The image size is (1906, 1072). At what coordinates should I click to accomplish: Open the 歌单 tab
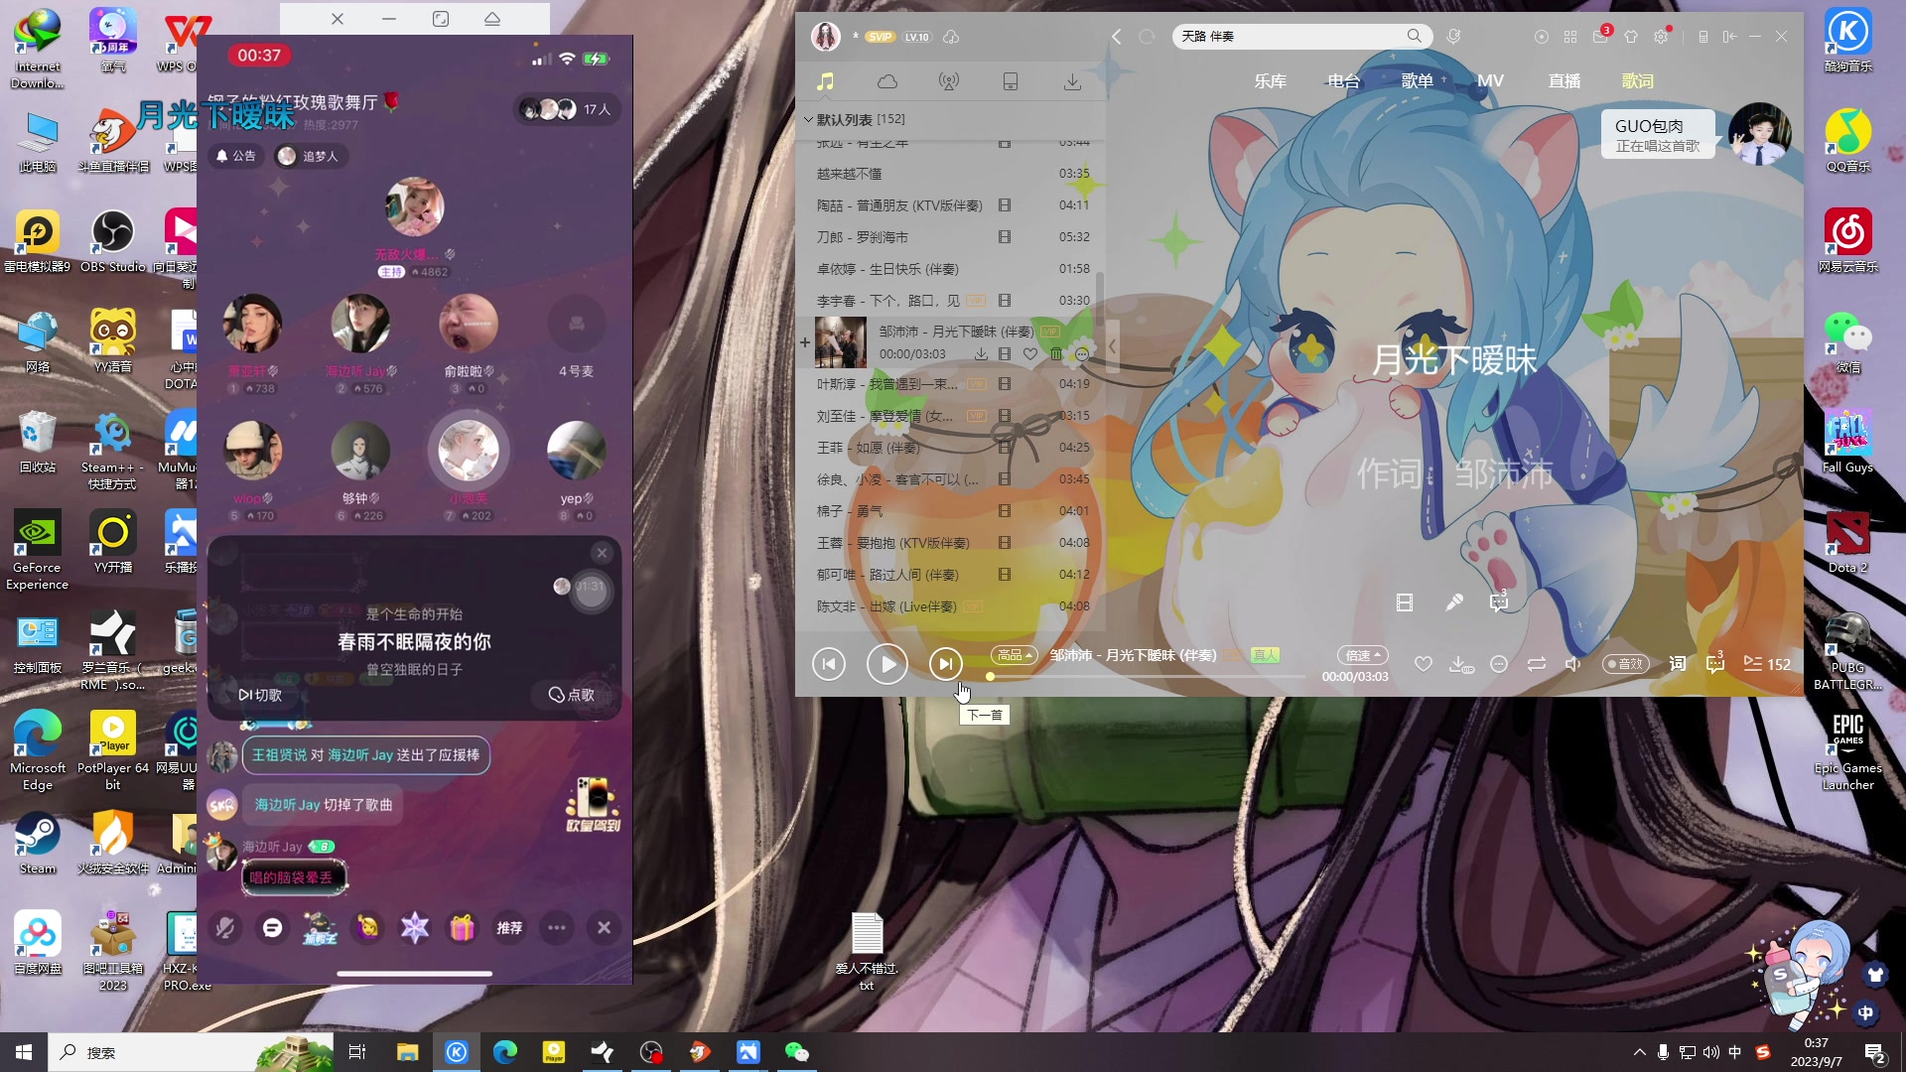point(1417,81)
